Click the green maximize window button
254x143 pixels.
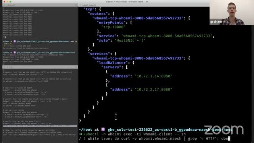click(11, 2)
